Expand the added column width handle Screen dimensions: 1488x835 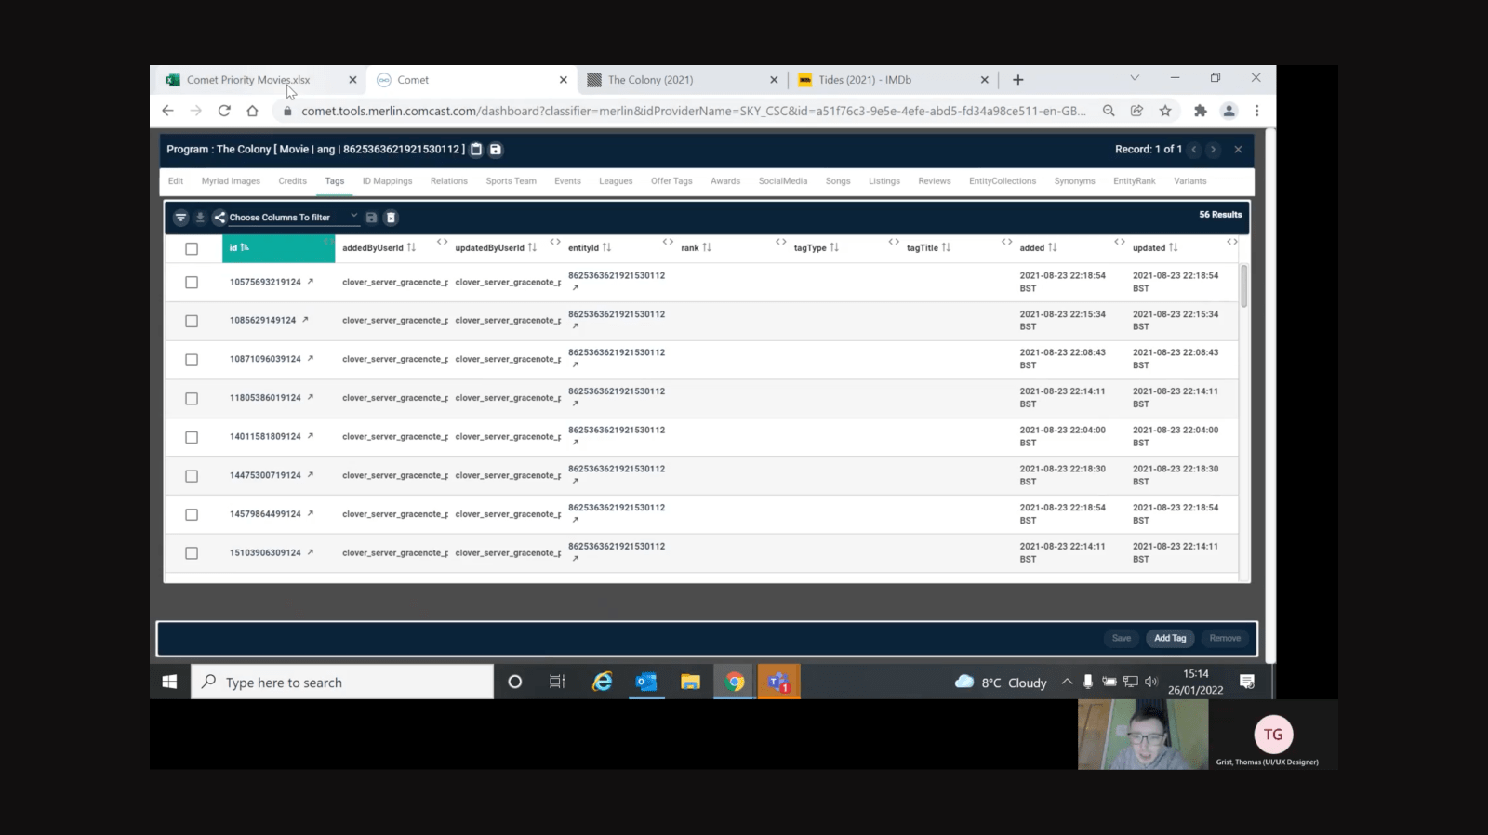[x=1120, y=242]
